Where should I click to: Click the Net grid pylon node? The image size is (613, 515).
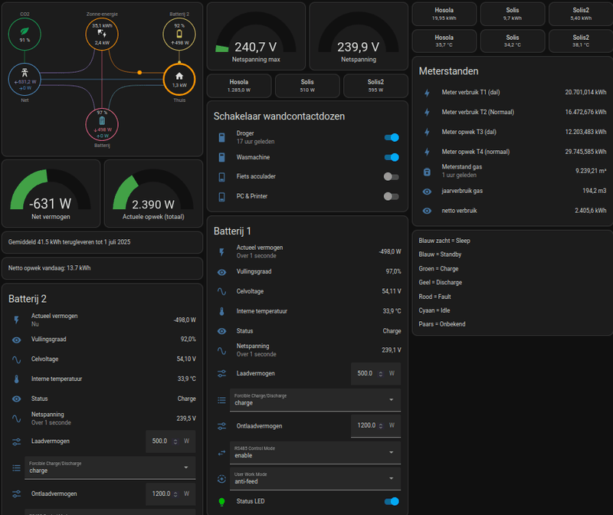25,80
